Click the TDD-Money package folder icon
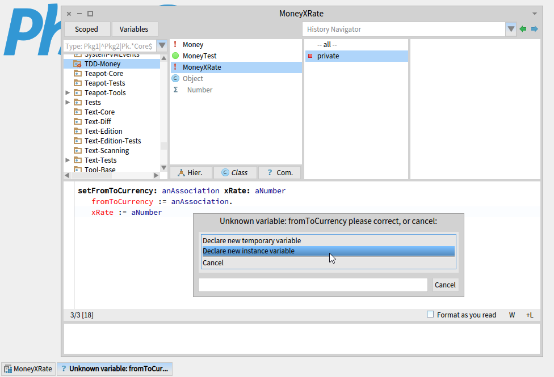Image resolution: width=554 pixels, height=377 pixels. pyautogui.click(x=77, y=64)
